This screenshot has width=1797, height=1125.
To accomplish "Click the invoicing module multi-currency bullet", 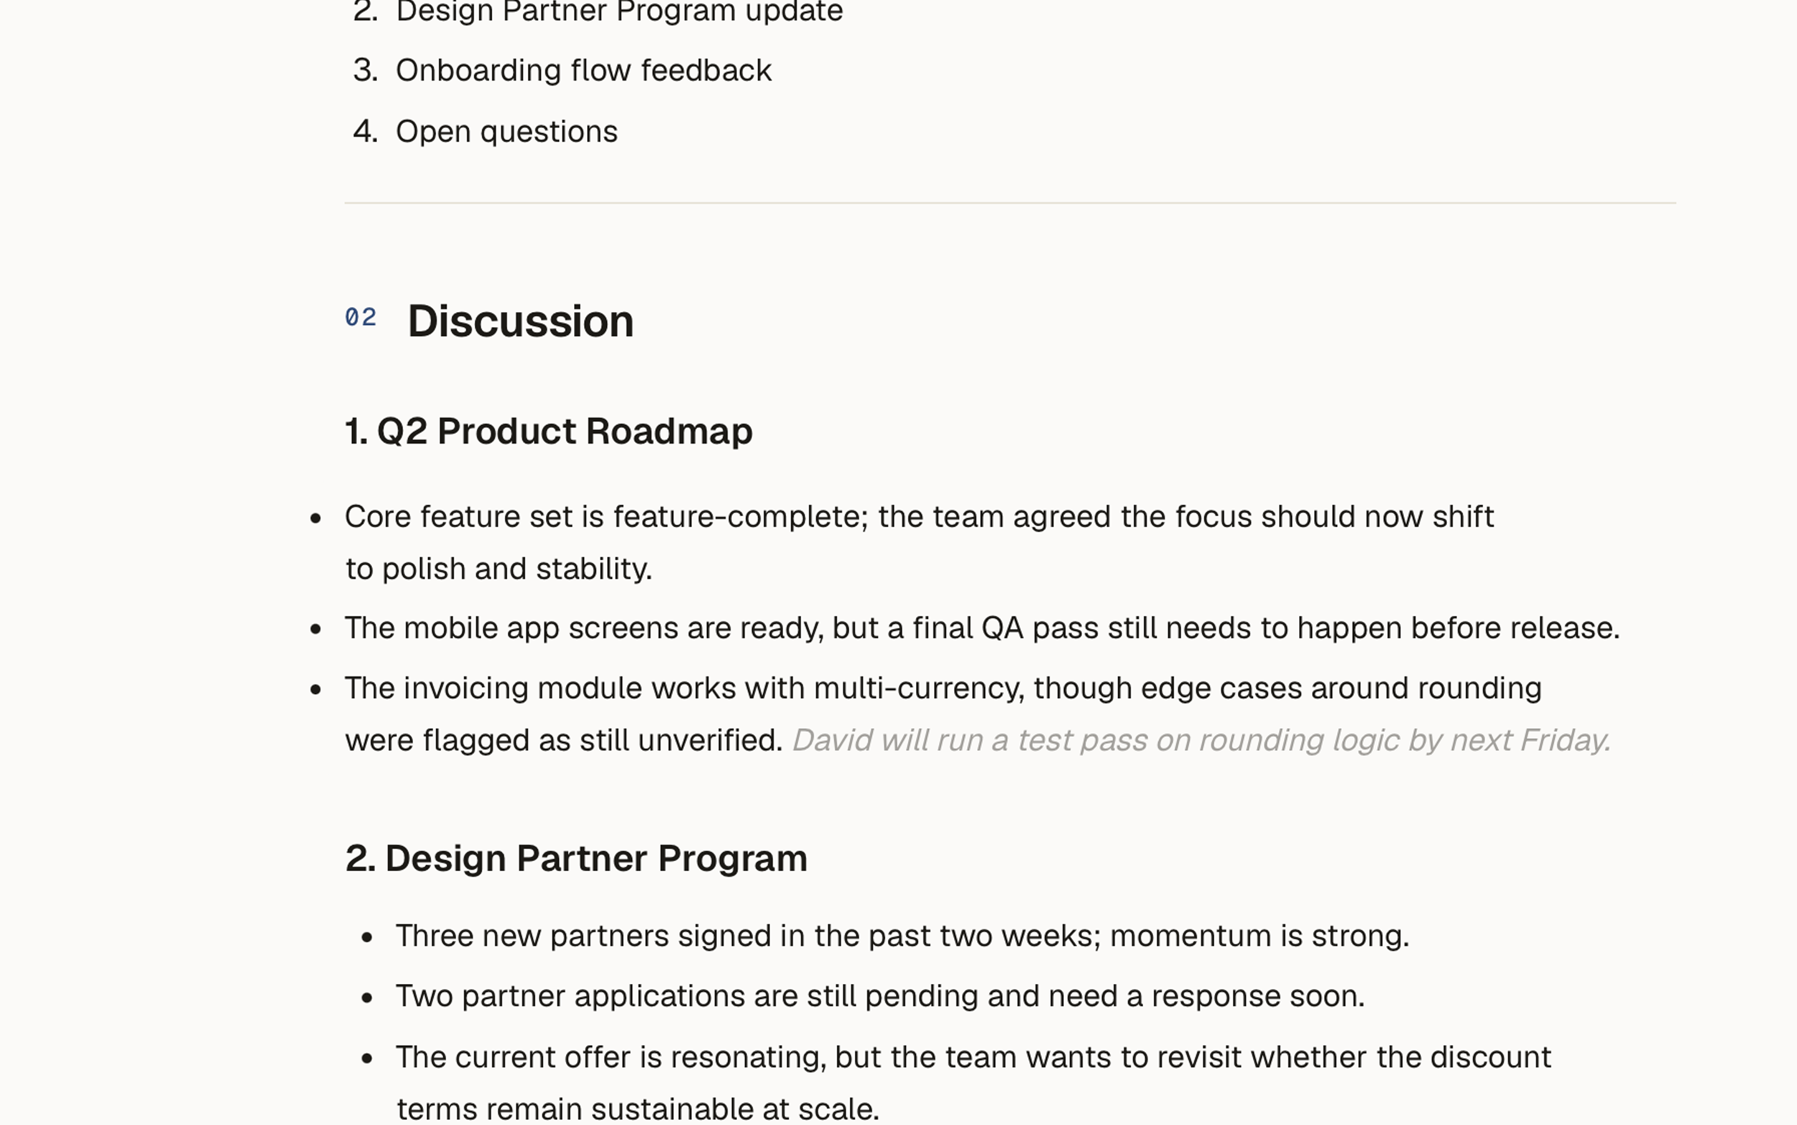I will (x=943, y=714).
